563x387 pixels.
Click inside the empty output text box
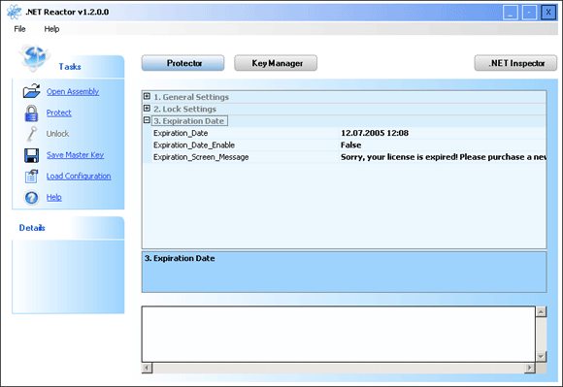(339, 334)
